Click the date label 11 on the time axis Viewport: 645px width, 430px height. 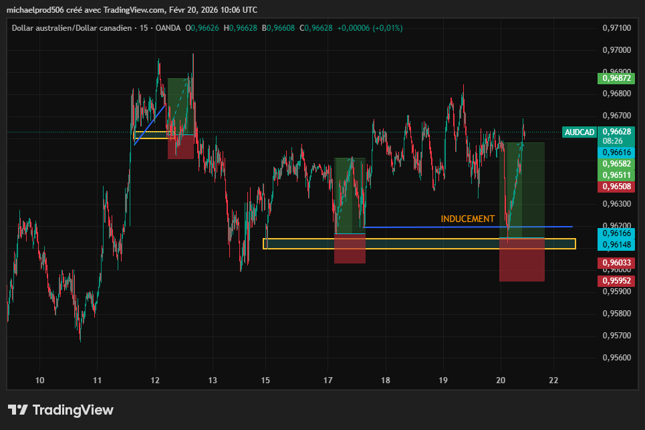point(97,381)
